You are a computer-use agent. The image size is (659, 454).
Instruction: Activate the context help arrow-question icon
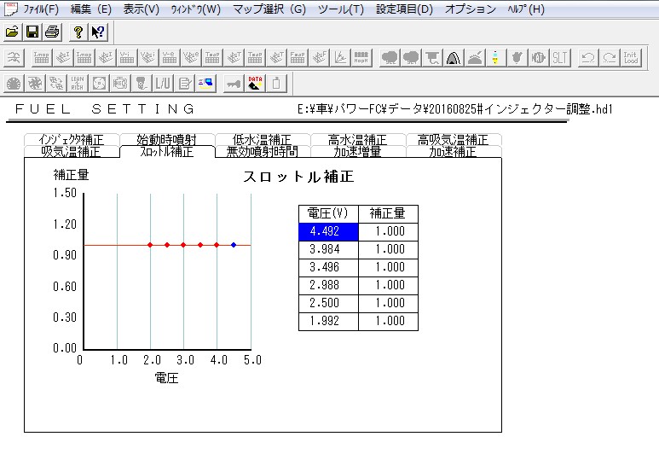[x=97, y=32]
